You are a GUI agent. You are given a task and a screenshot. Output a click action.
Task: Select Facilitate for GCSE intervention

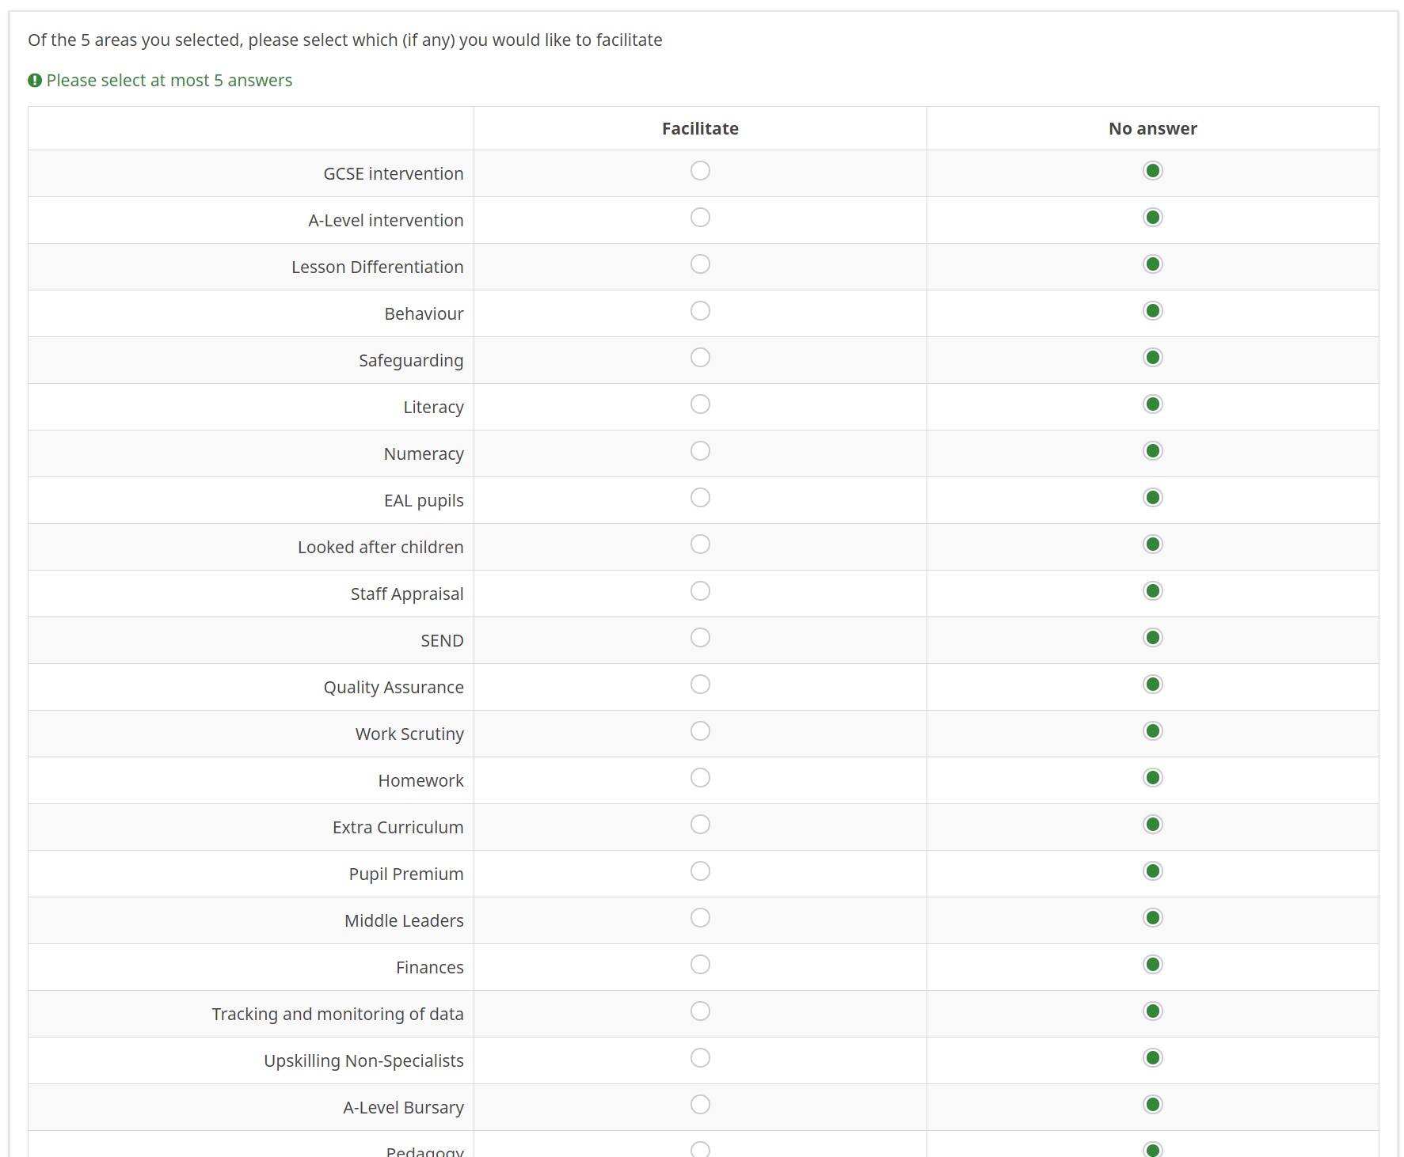(x=700, y=171)
